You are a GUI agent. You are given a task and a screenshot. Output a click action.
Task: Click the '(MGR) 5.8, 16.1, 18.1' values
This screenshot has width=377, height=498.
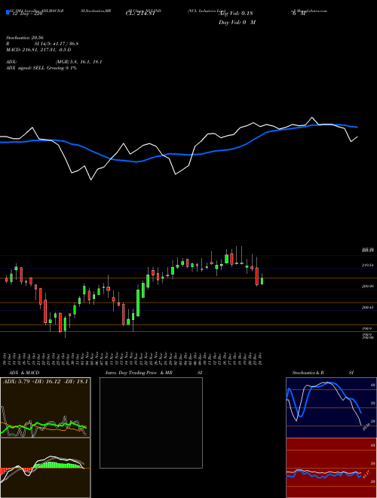pos(78,62)
